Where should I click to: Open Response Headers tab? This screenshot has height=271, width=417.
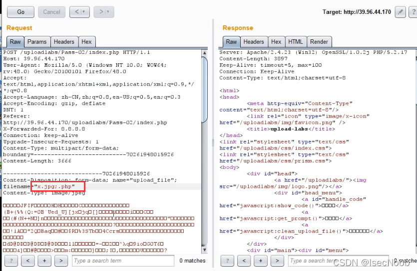click(254, 42)
